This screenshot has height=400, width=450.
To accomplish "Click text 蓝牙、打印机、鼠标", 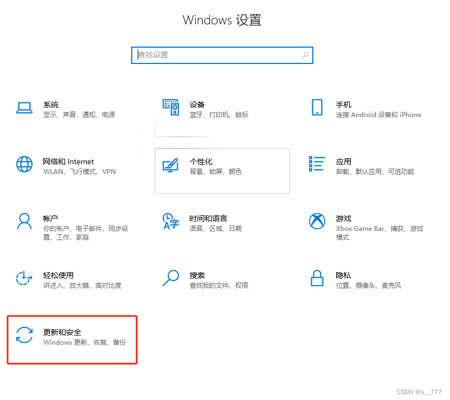I will 219,115.
